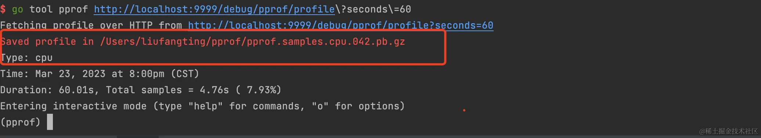Click the small red dot marker
Screen dimensions: 761x138
click(464, 110)
